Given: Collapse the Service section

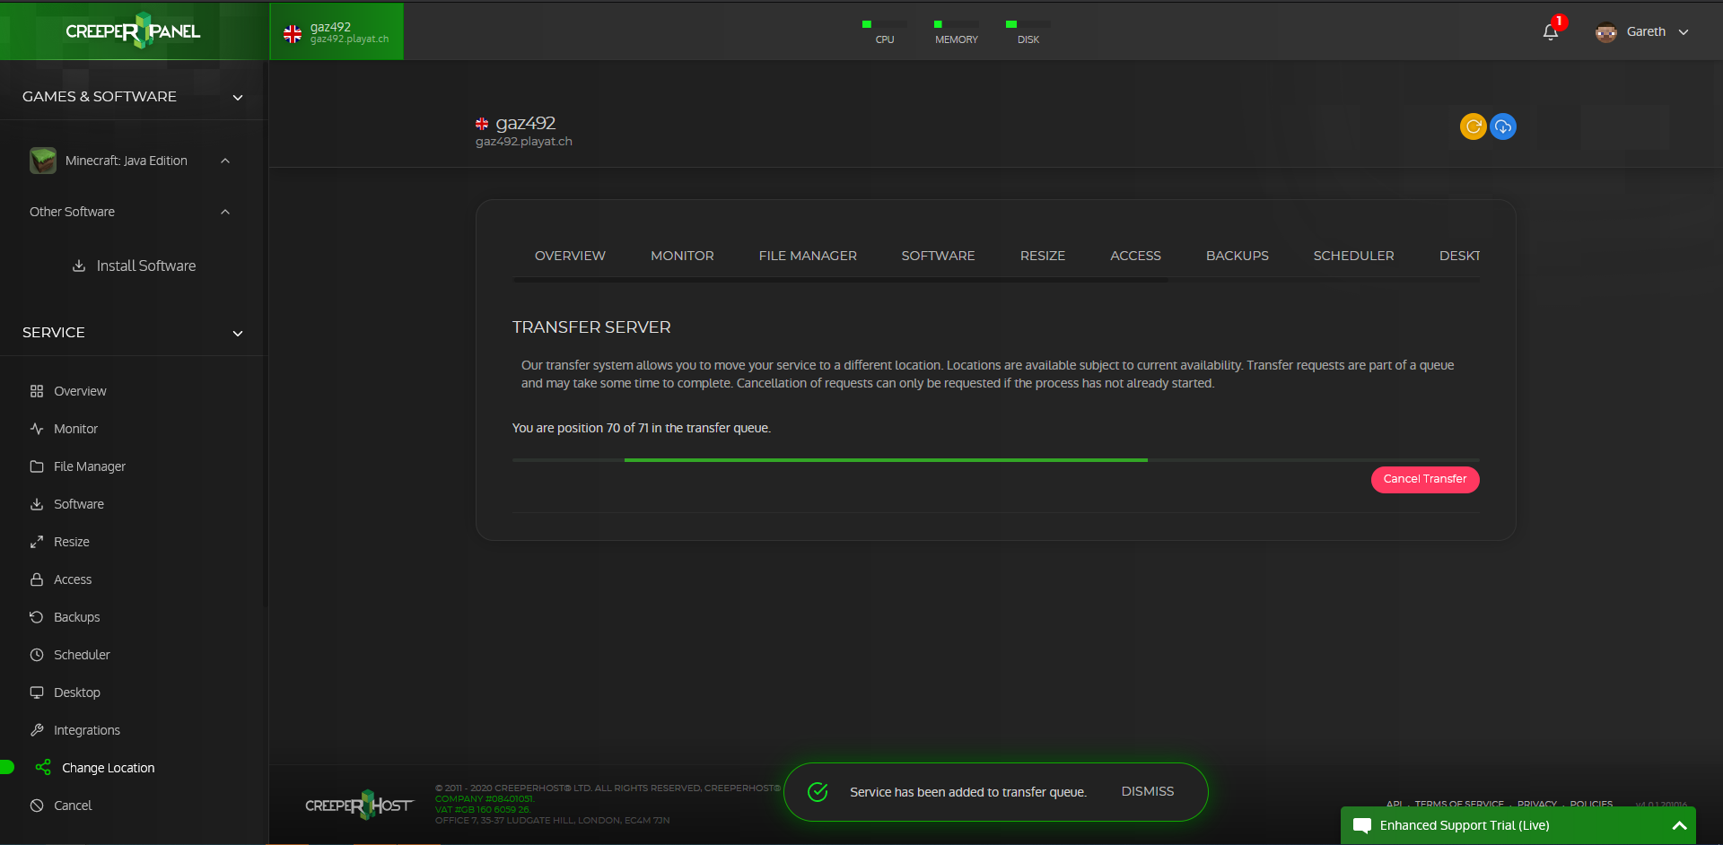Looking at the screenshot, I should tap(238, 333).
